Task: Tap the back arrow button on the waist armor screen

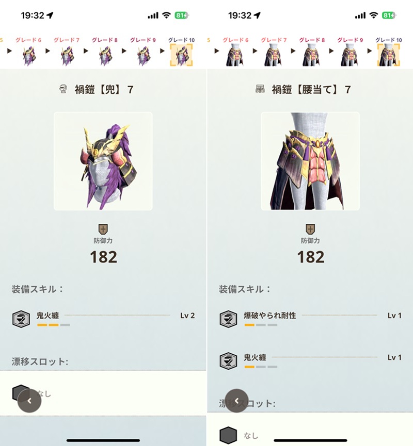Action: (x=236, y=401)
